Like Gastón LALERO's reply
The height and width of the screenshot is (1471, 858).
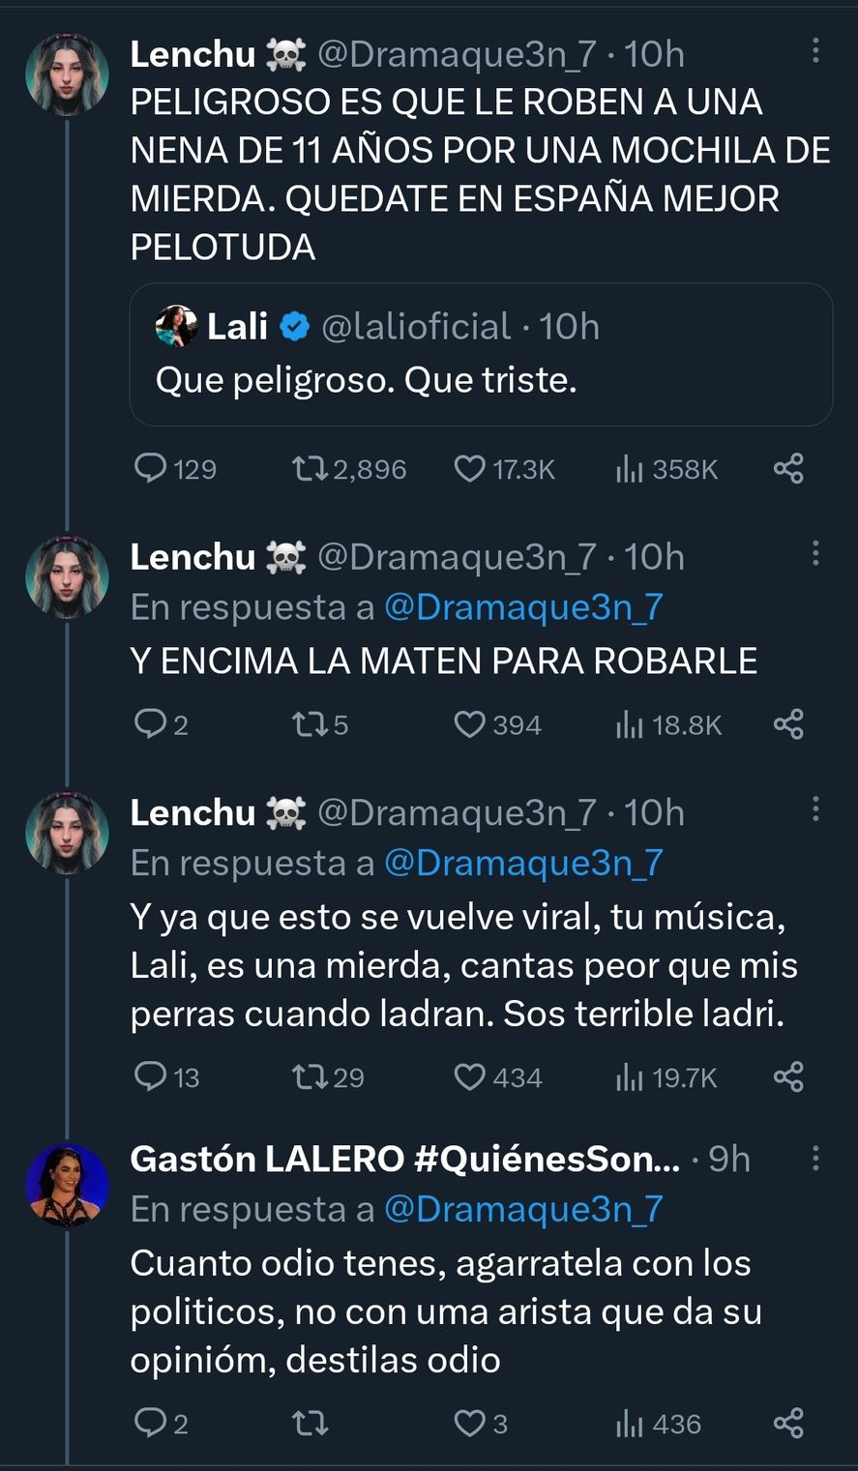[x=470, y=1423]
